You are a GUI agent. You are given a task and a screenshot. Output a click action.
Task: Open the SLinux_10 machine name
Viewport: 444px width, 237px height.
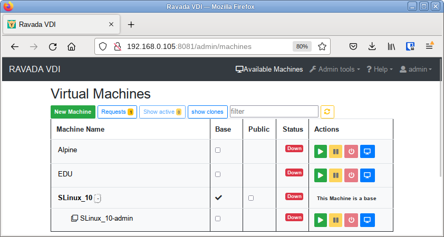(75, 197)
